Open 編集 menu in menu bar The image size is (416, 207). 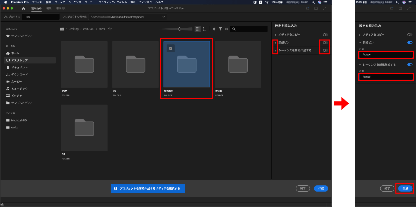point(48,2)
